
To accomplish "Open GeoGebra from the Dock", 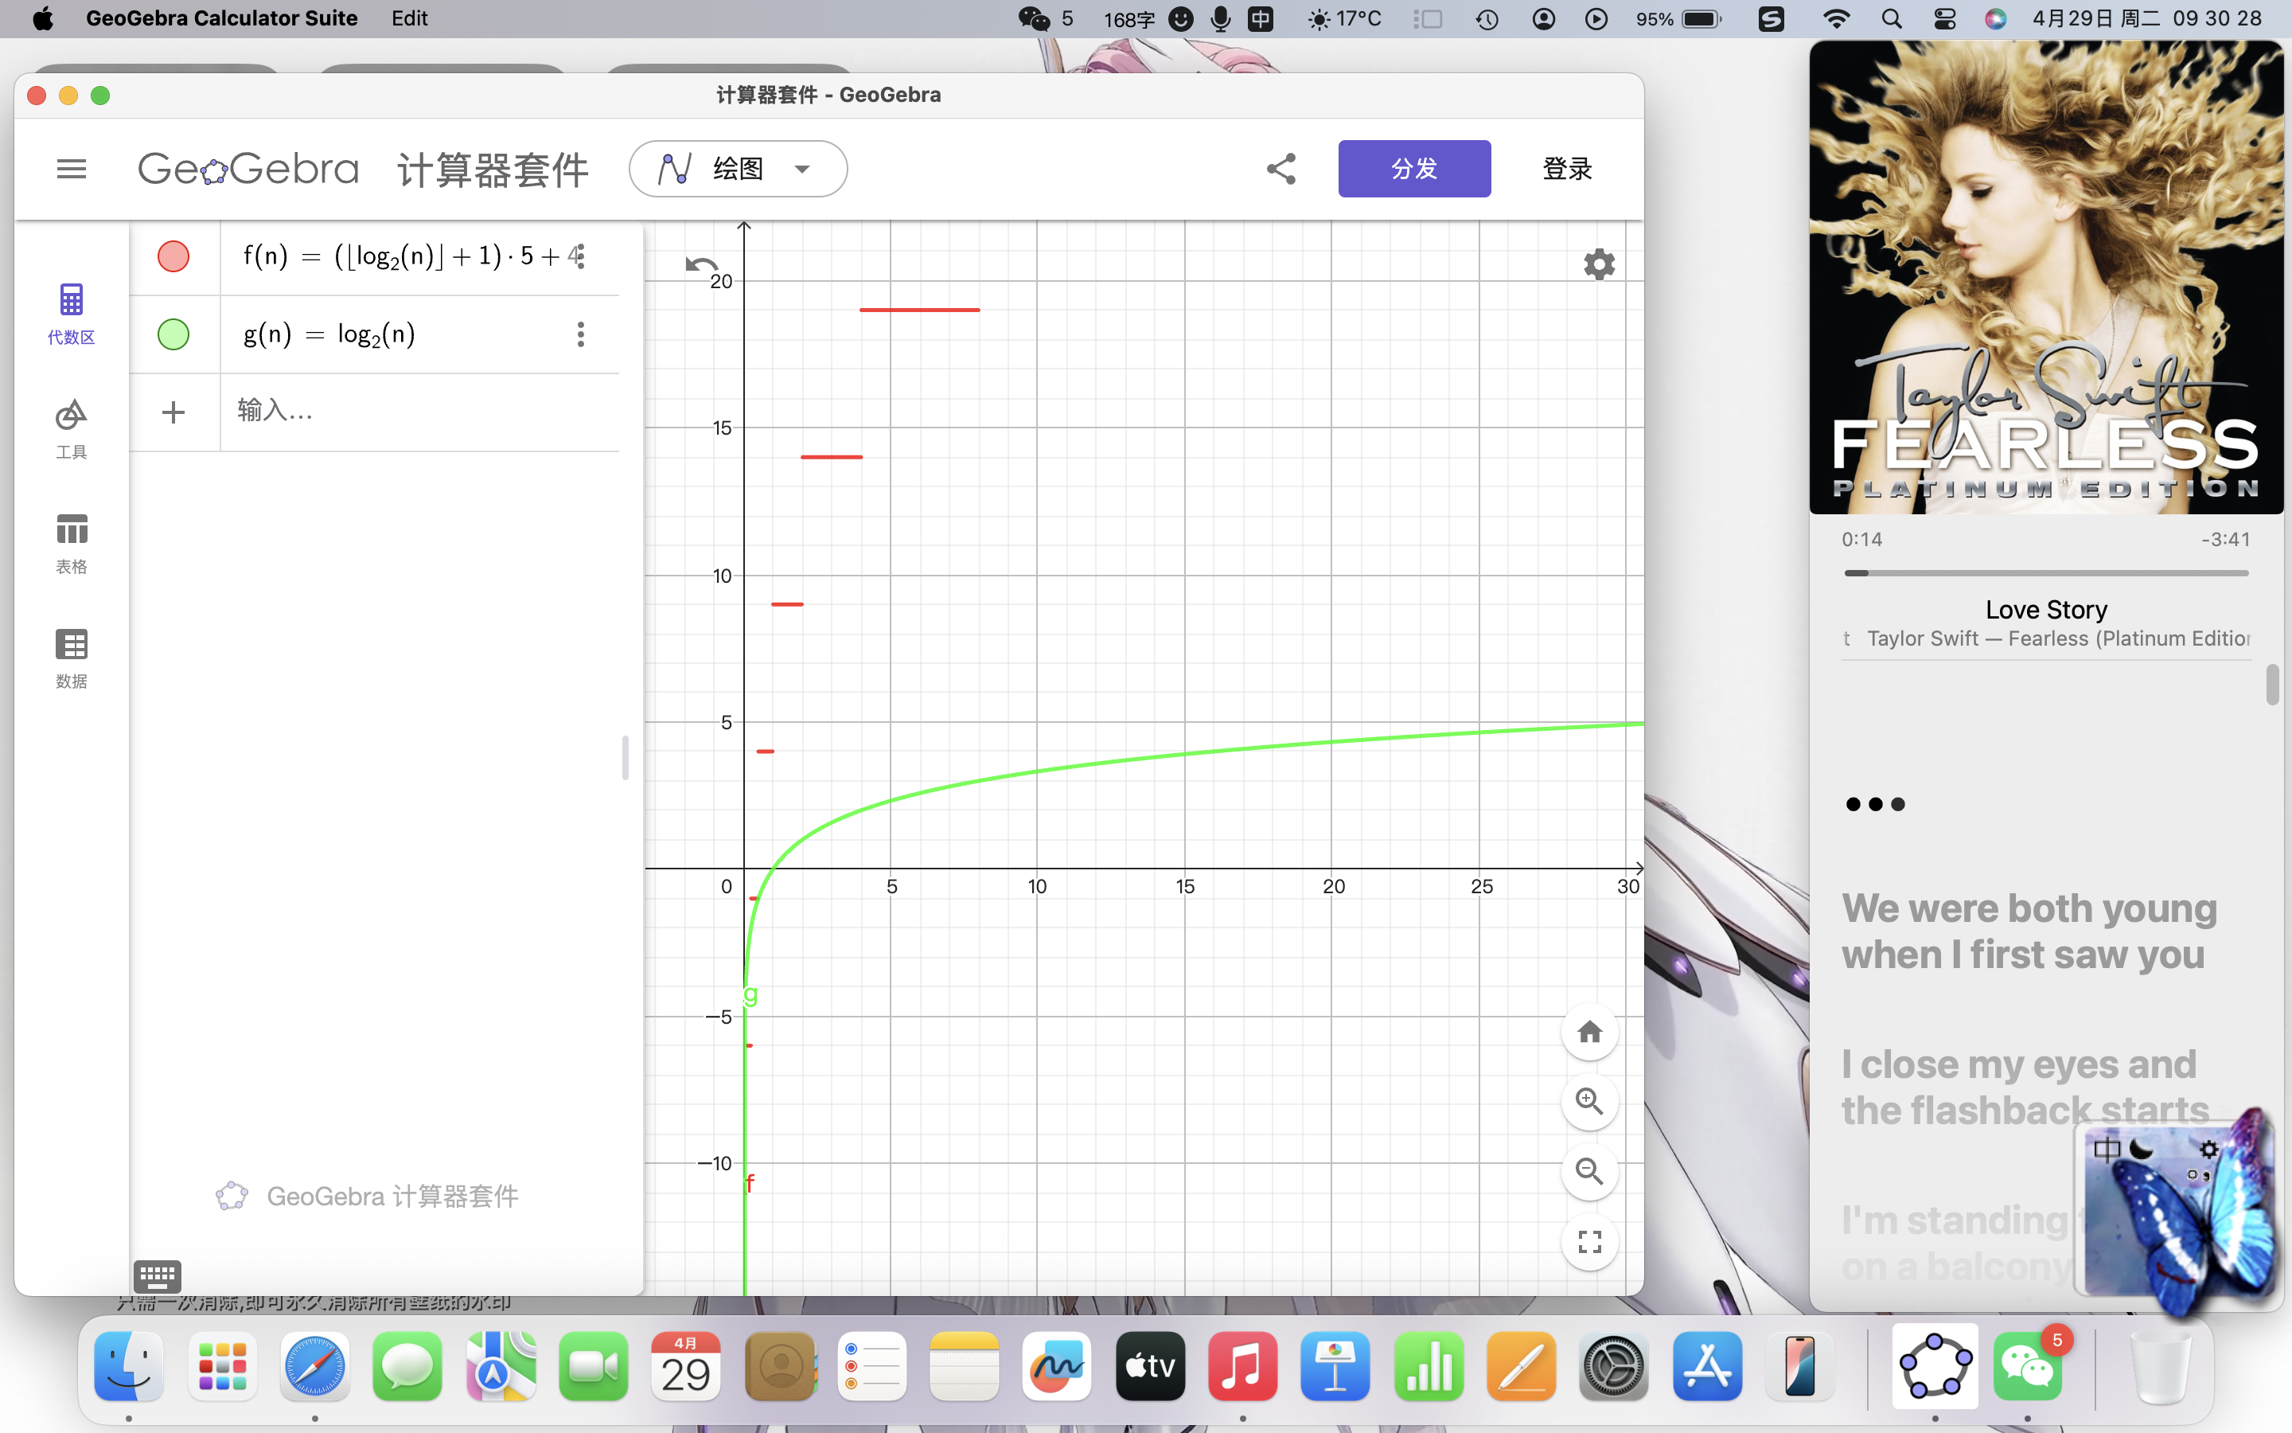I will click(1934, 1365).
